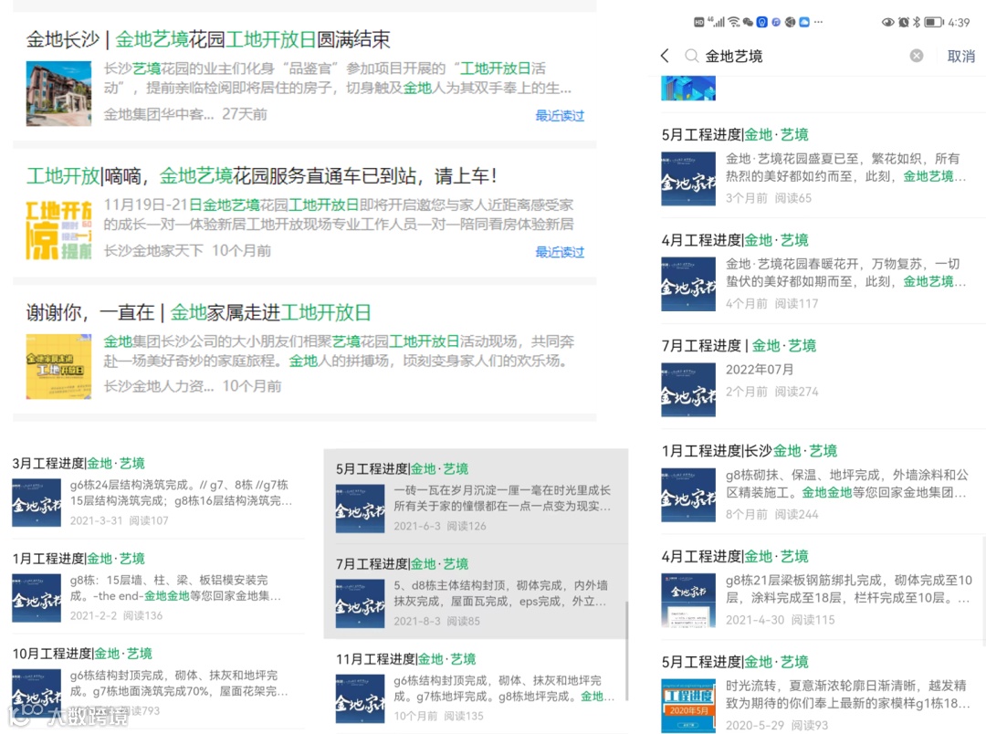Click thumbnail of result dated 2021-6-3
986x734 pixels.
coord(361,509)
